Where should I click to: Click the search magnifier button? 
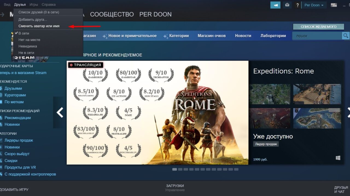pos(346,36)
